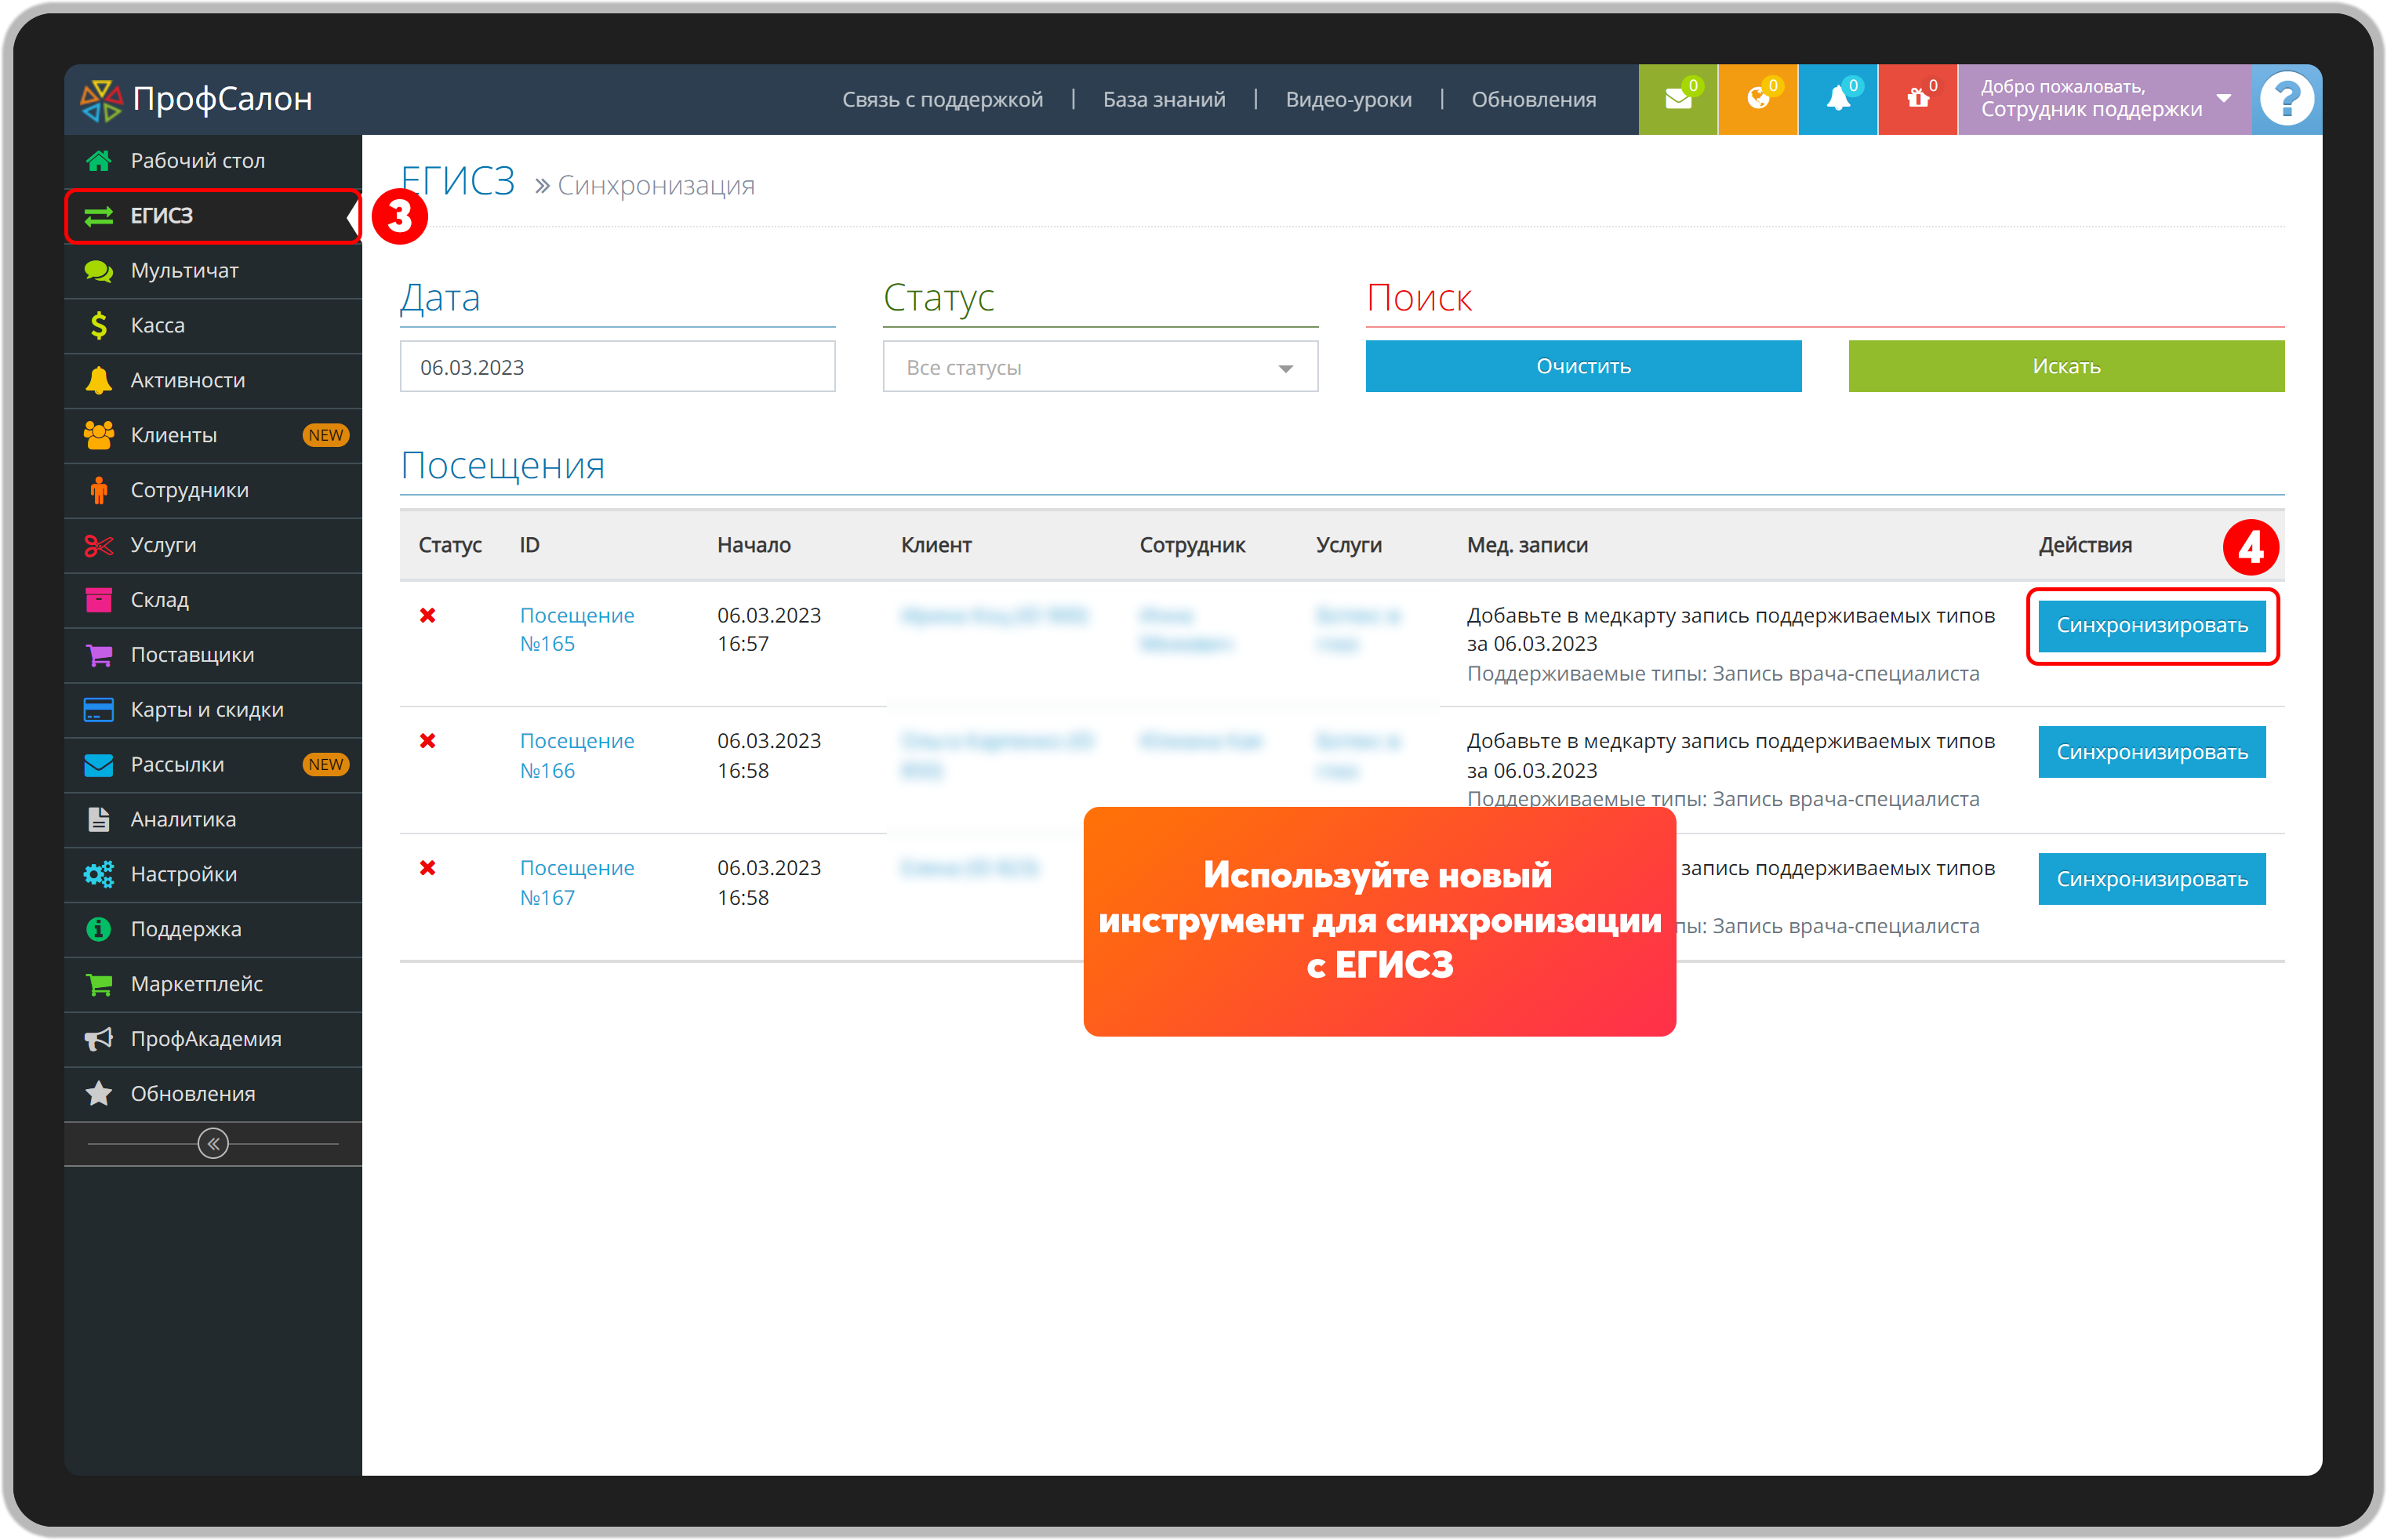2387x1540 pixels.
Task: Click the Действия column header
Action: 2085,545
